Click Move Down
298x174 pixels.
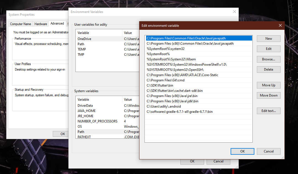[268, 95]
